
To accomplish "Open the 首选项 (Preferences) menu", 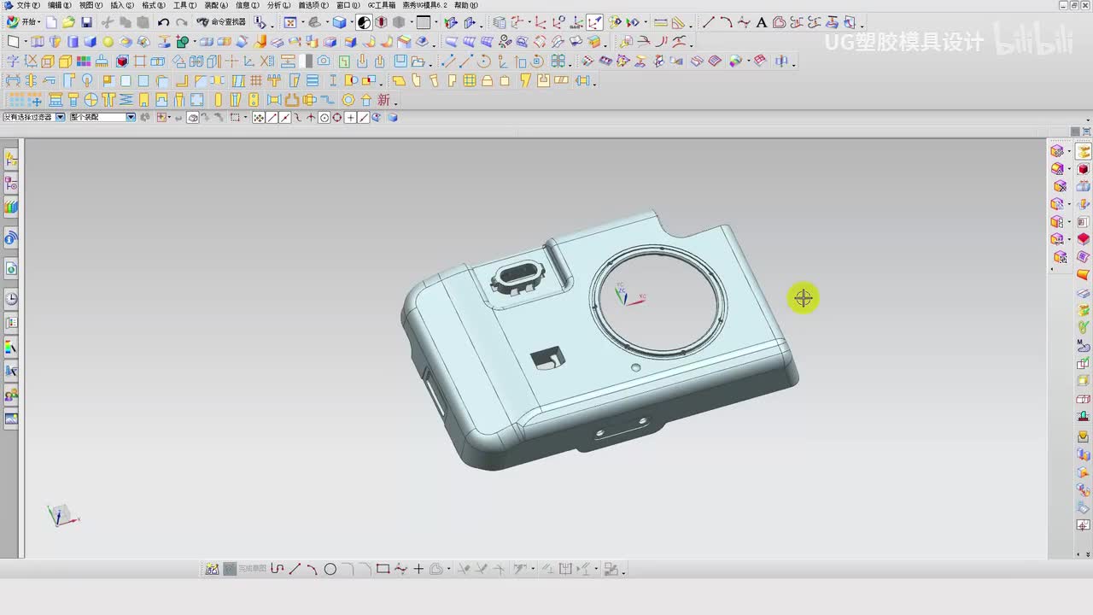I will [x=313, y=5].
